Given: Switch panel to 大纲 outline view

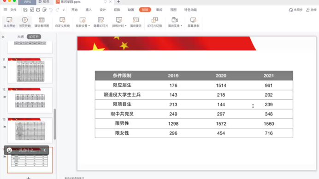Looking at the screenshot, I should (20, 37).
